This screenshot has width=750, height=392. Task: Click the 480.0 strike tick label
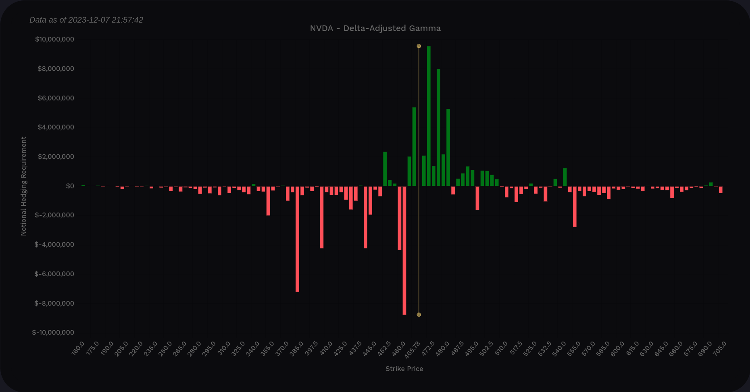coord(442,348)
